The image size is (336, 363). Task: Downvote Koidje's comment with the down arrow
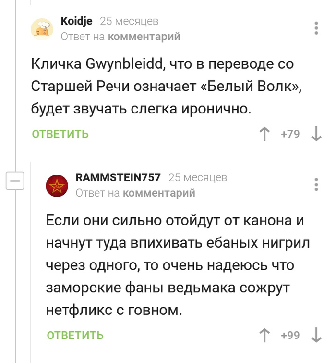coord(316,134)
